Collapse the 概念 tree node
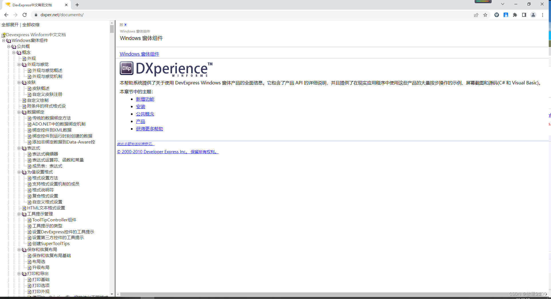The width and height of the screenshot is (551, 299). click(14, 52)
